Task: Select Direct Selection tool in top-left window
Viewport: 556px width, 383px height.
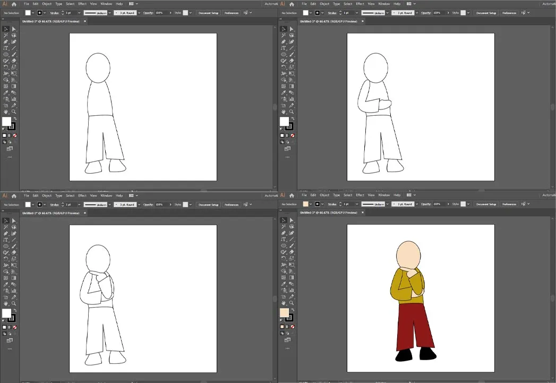Action: pyautogui.click(x=14, y=29)
